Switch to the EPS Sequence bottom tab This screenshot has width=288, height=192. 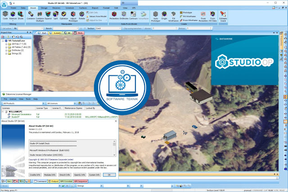pyautogui.click(x=81, y=181)
